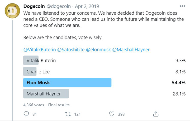Click the reply speech bubble icon
This screenshot has width=190, height=121.
[x=26, y=114]
